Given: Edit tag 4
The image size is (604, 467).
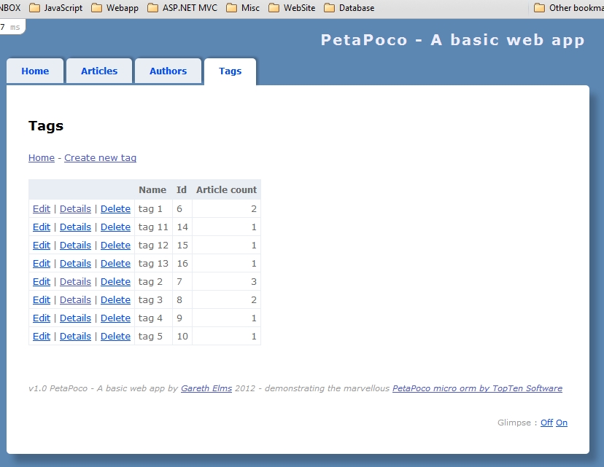Looking at the screenshot, I should click(42, 318).
